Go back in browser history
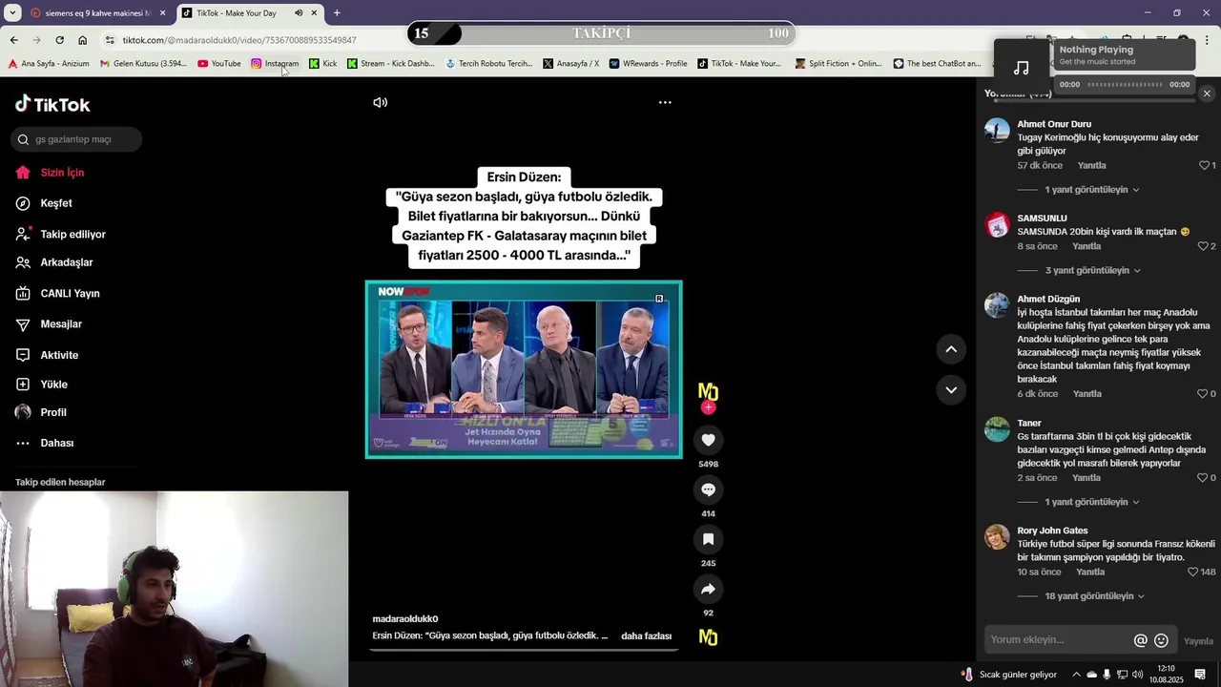Screen dimensions: 1221x687 tap(13, 40)
